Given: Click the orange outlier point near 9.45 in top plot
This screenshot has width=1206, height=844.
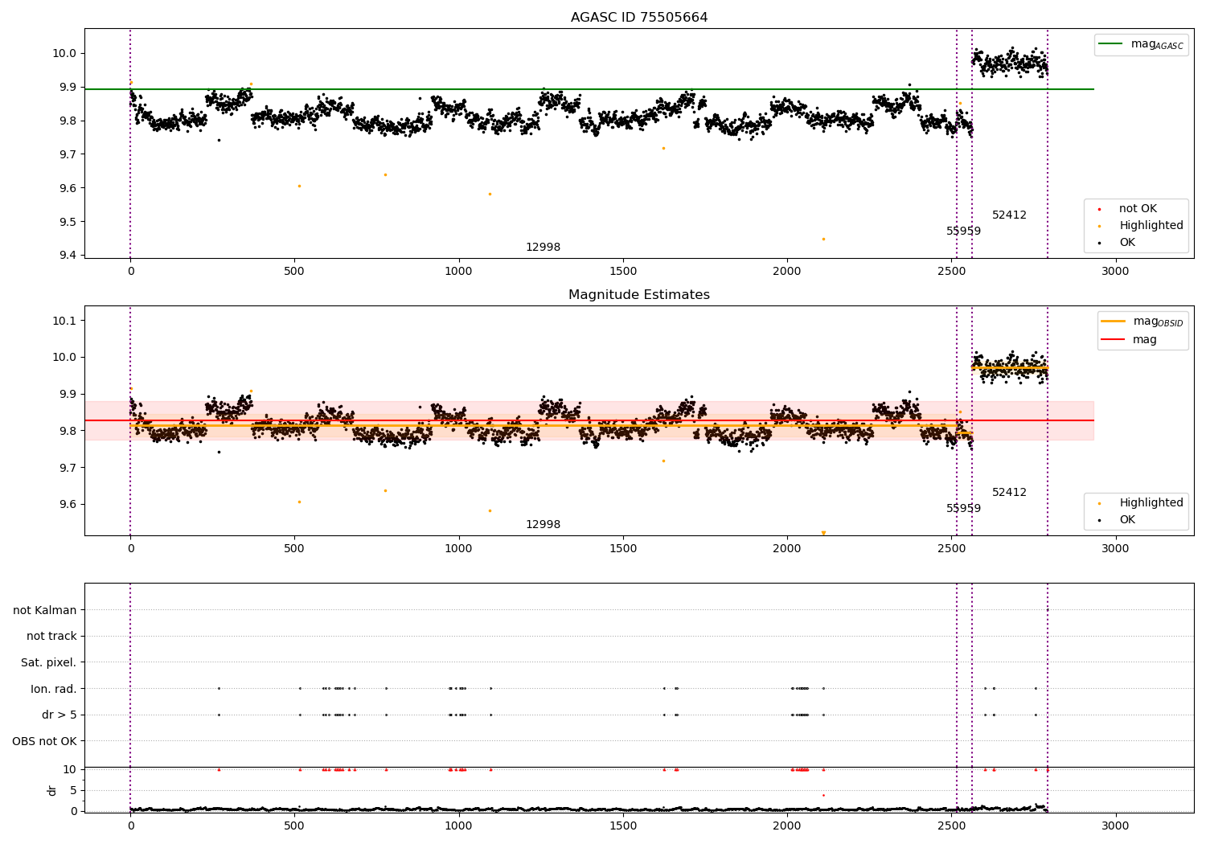Looking at the screenshot, I should (x=823, y=239).
